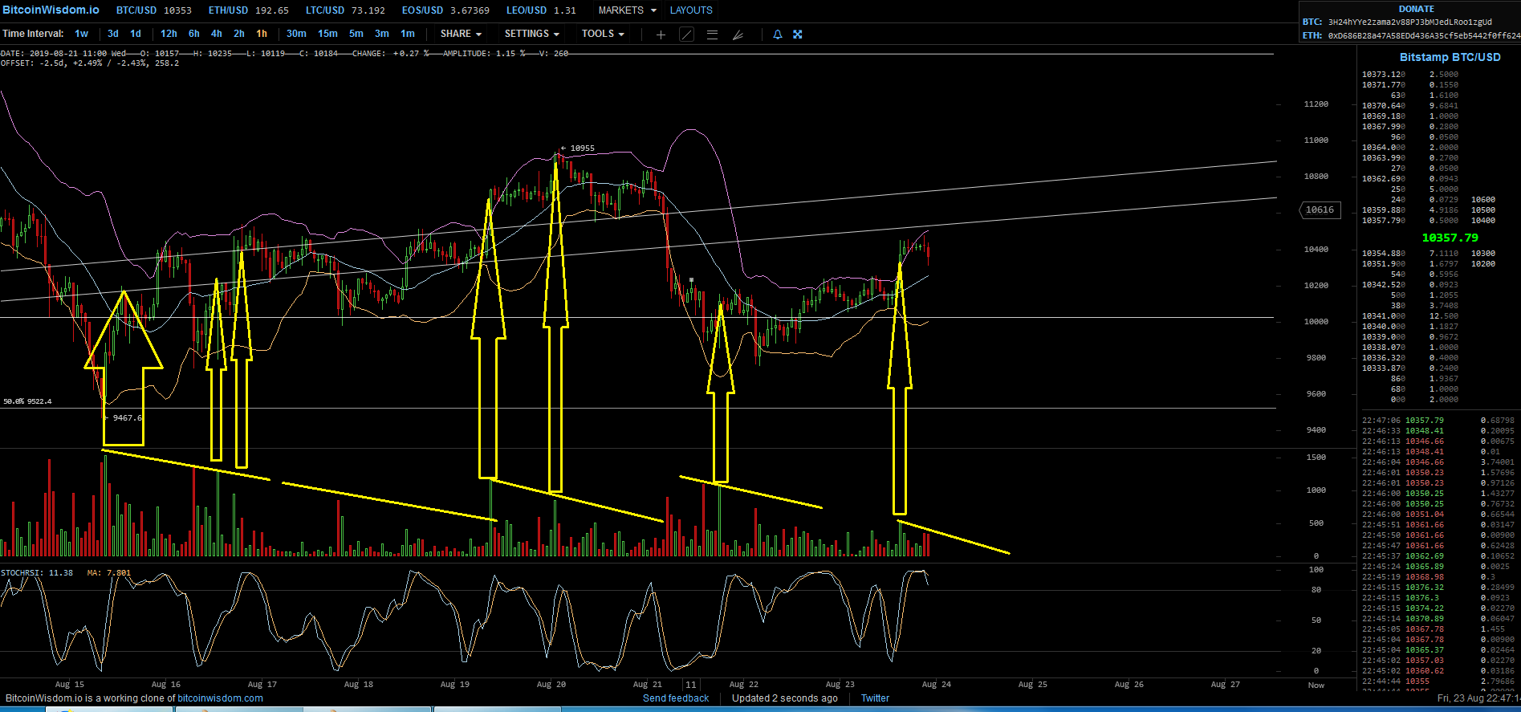The height and width of the screenshot is (712, 1521).
Task: Expand the SETTINGS menu
Action: point(531,34)
